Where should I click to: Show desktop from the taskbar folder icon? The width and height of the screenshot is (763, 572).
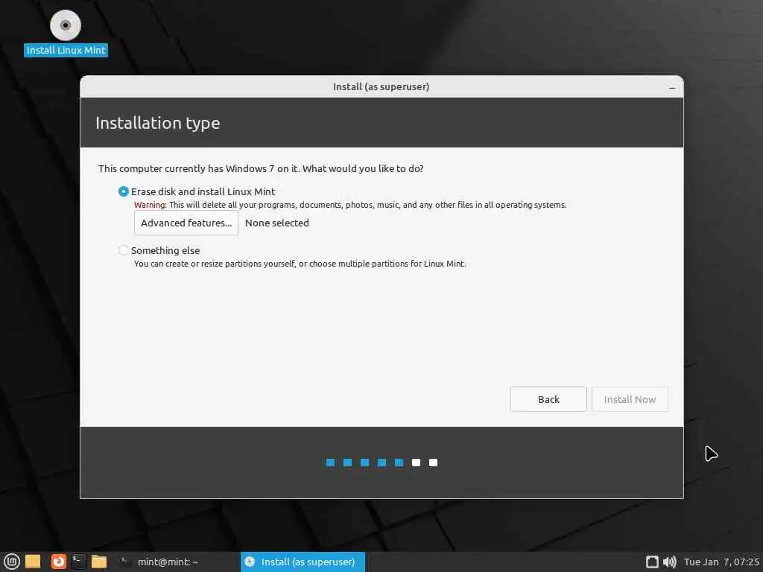tap(33, 562)
